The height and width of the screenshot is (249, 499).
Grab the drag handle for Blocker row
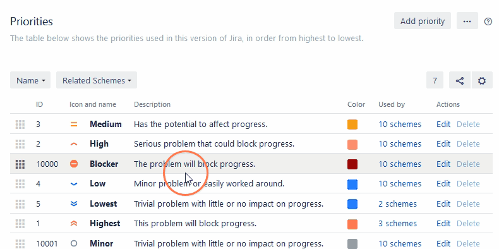click(20, 164)
